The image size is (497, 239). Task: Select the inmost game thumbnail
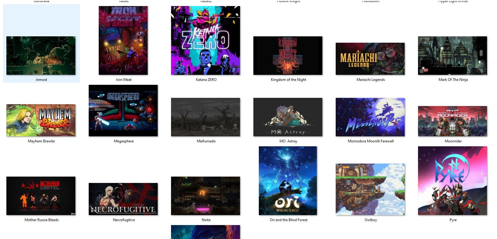coord(41,55)
